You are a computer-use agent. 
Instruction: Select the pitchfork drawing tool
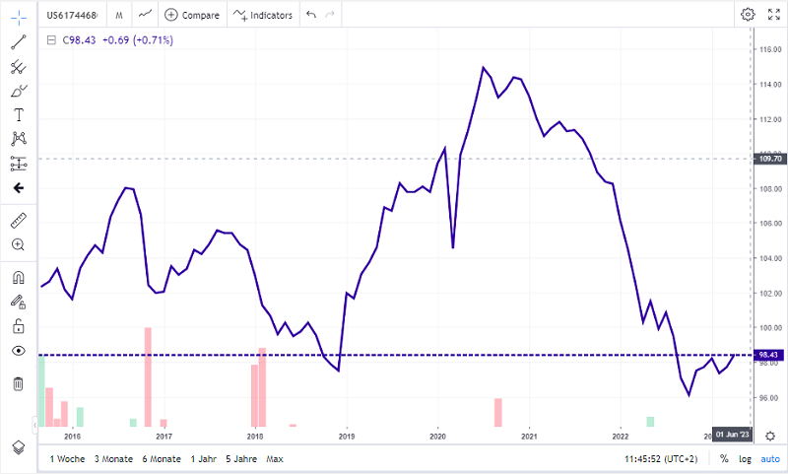[18, 67]
